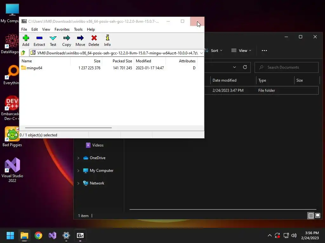
Task: Open Visual Studio from taskbar
Action: pos(52,235)
